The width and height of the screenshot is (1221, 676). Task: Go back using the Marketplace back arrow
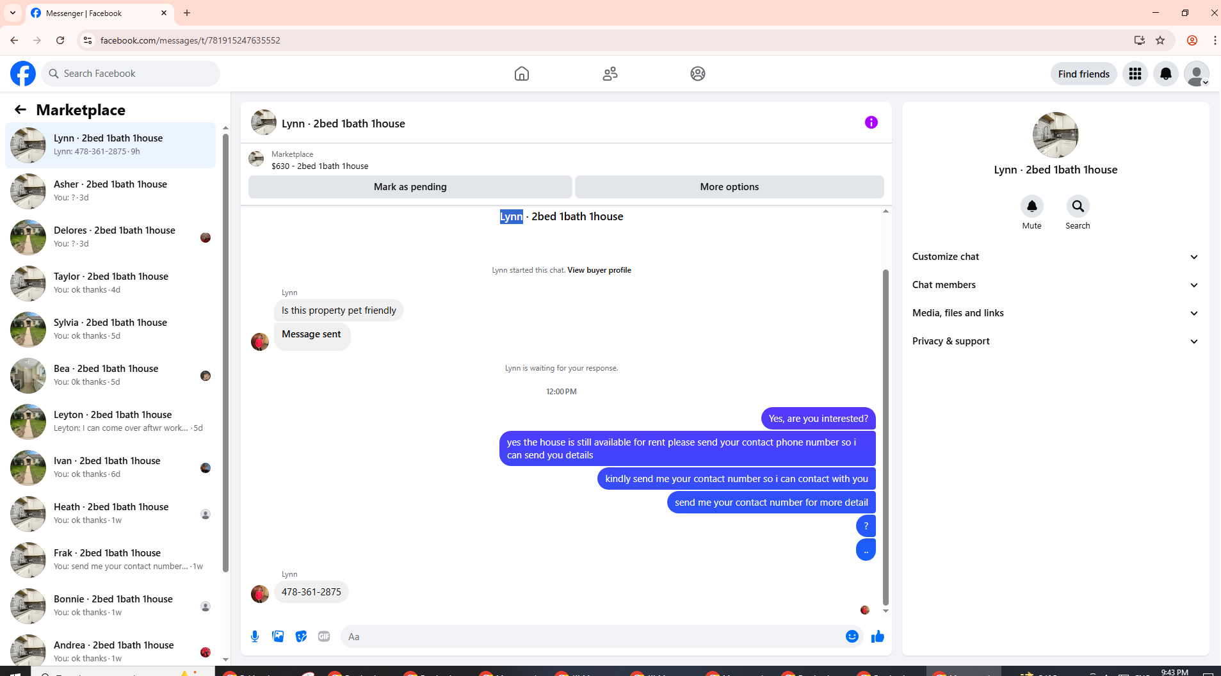coord(20,109)
